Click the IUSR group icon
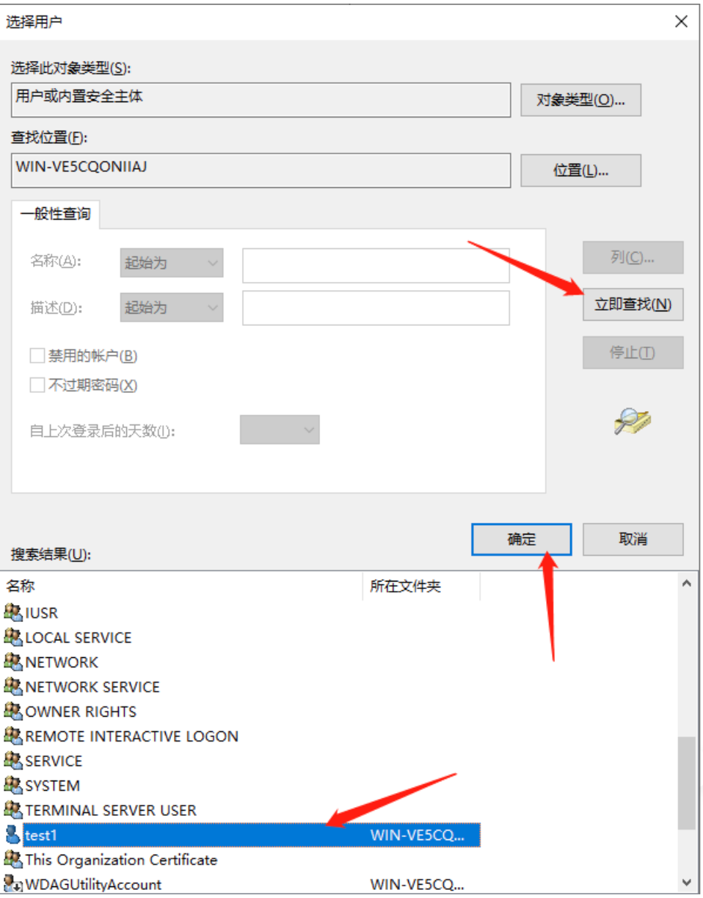Viewport: 703px width, 898px height. 13,612
